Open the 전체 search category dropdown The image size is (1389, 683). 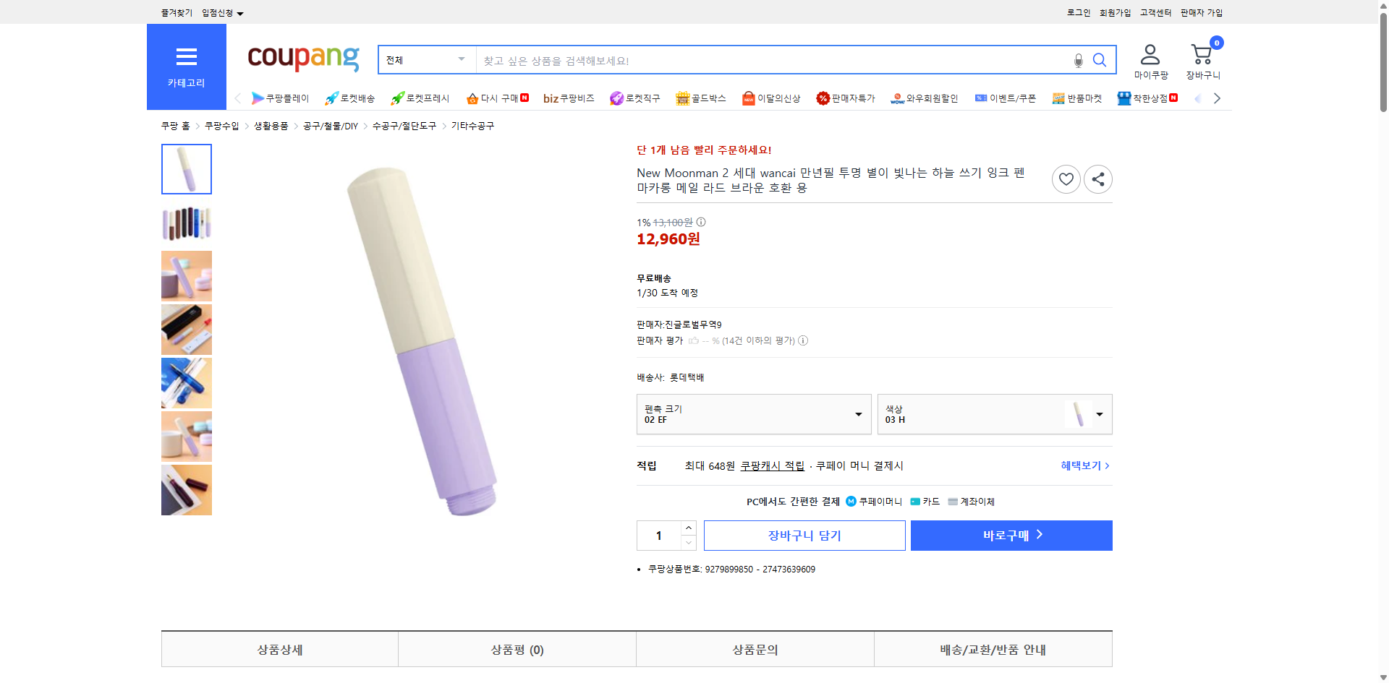426,60
